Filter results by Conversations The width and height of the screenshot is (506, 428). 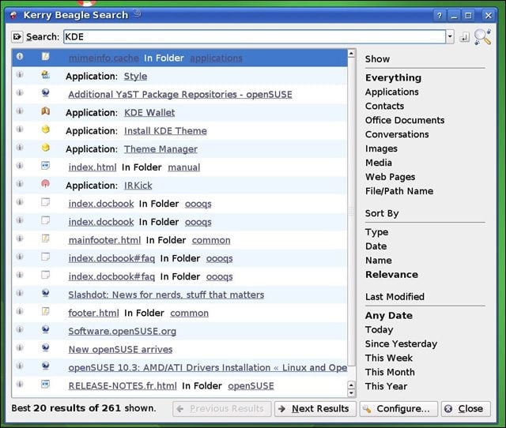397,134
